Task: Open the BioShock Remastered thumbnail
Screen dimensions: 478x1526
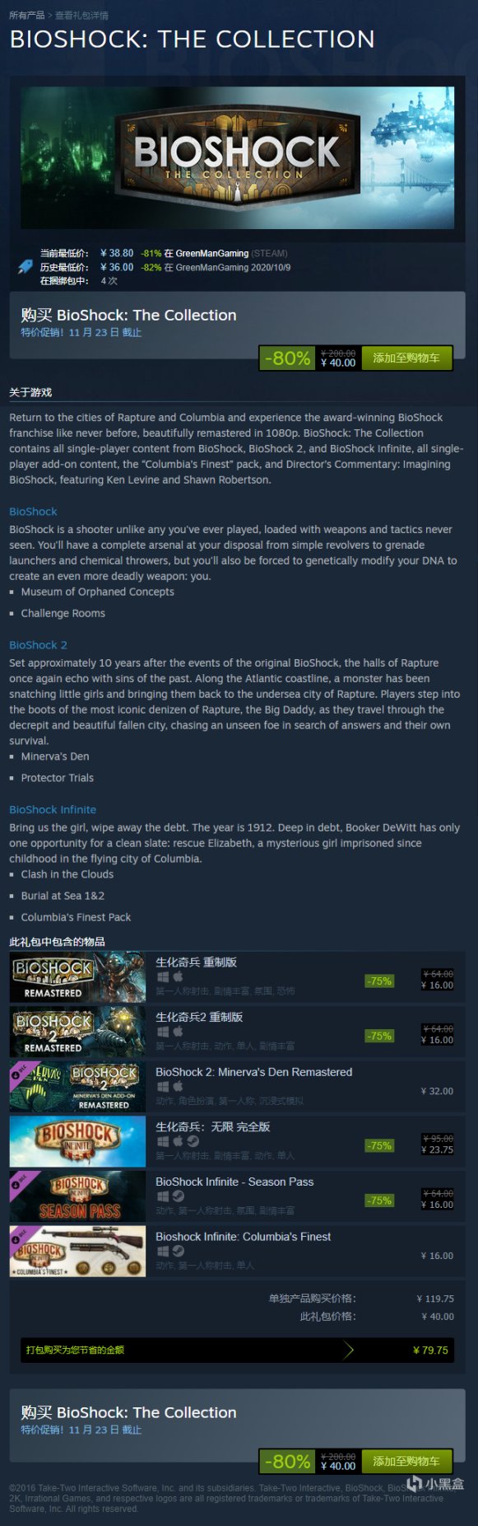Action: [x=77, y=977]
